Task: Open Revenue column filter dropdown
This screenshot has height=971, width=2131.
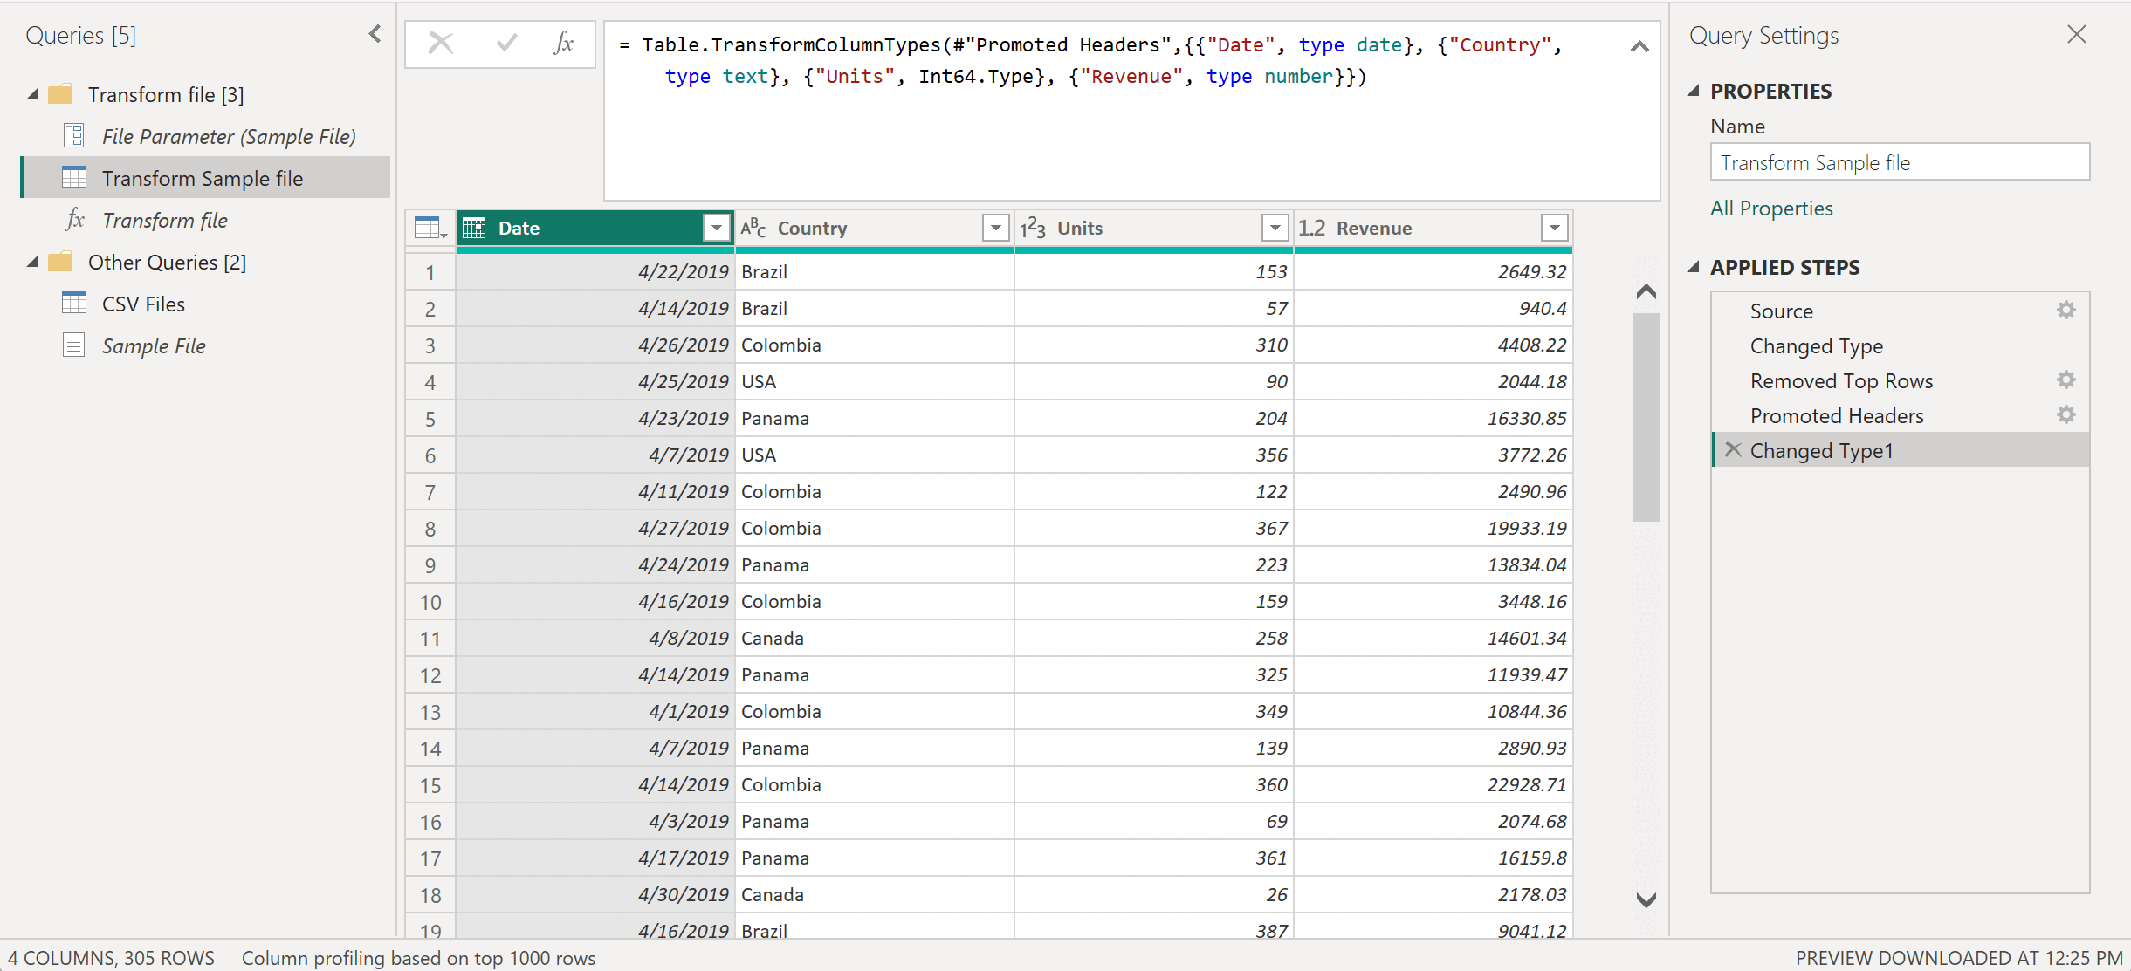Action: (x=1554, y=229)
